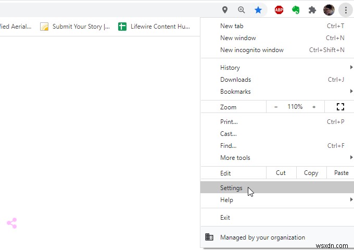This screenshot has width=354, height=251.
Task: Toggle fullscreen mode icon in Zoom row
Action: tap(340, 107)
